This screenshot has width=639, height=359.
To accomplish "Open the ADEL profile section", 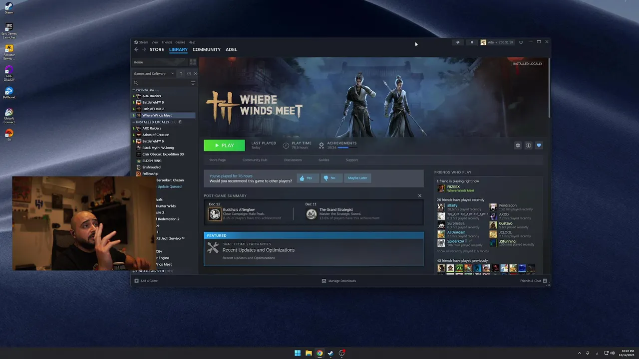I will pyautogui.click(x=231, y=49).
